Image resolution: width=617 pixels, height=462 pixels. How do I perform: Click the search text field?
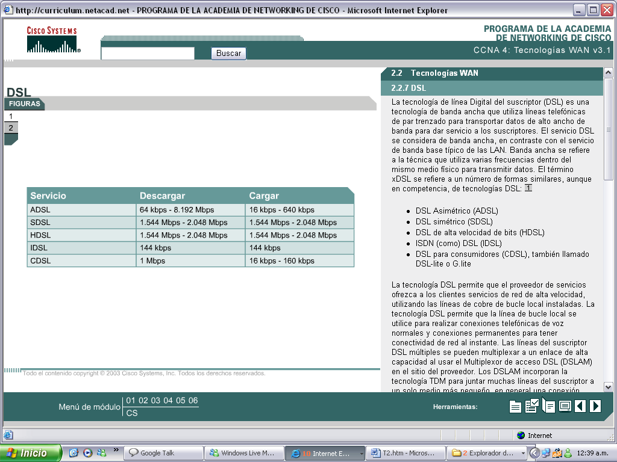click(148, 53)
